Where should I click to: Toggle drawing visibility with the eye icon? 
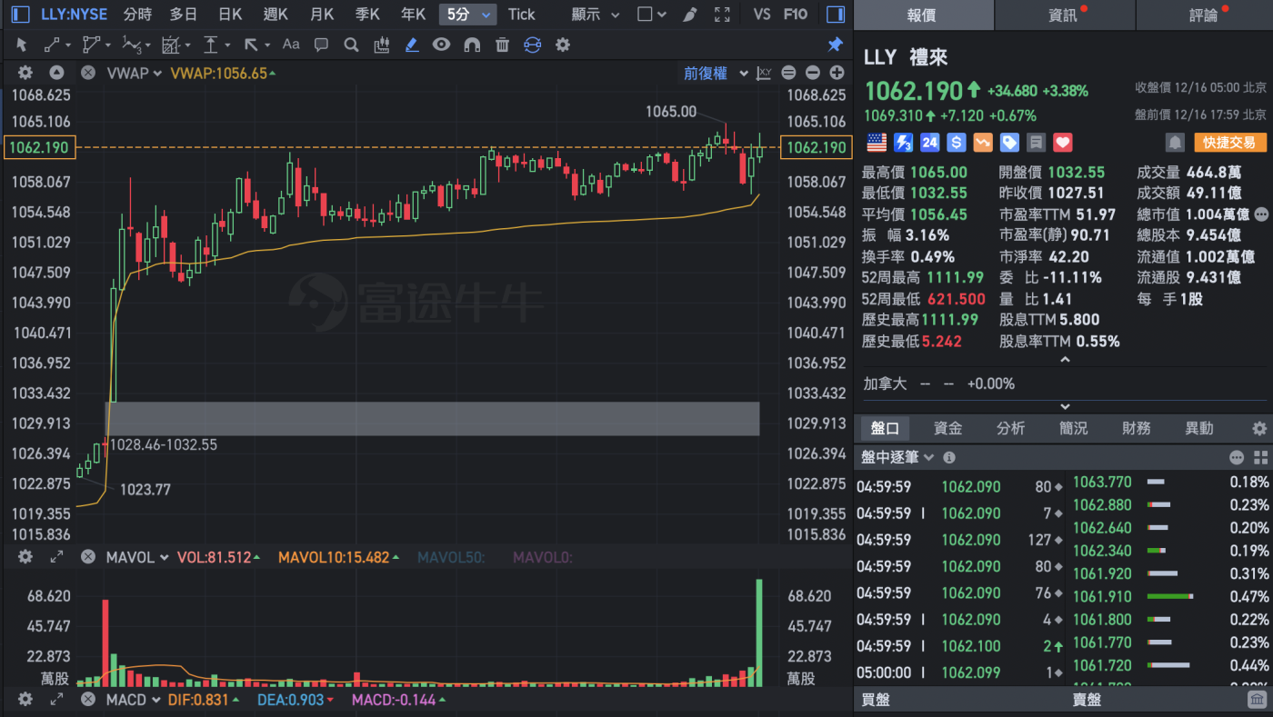click(x=441, y=44)
